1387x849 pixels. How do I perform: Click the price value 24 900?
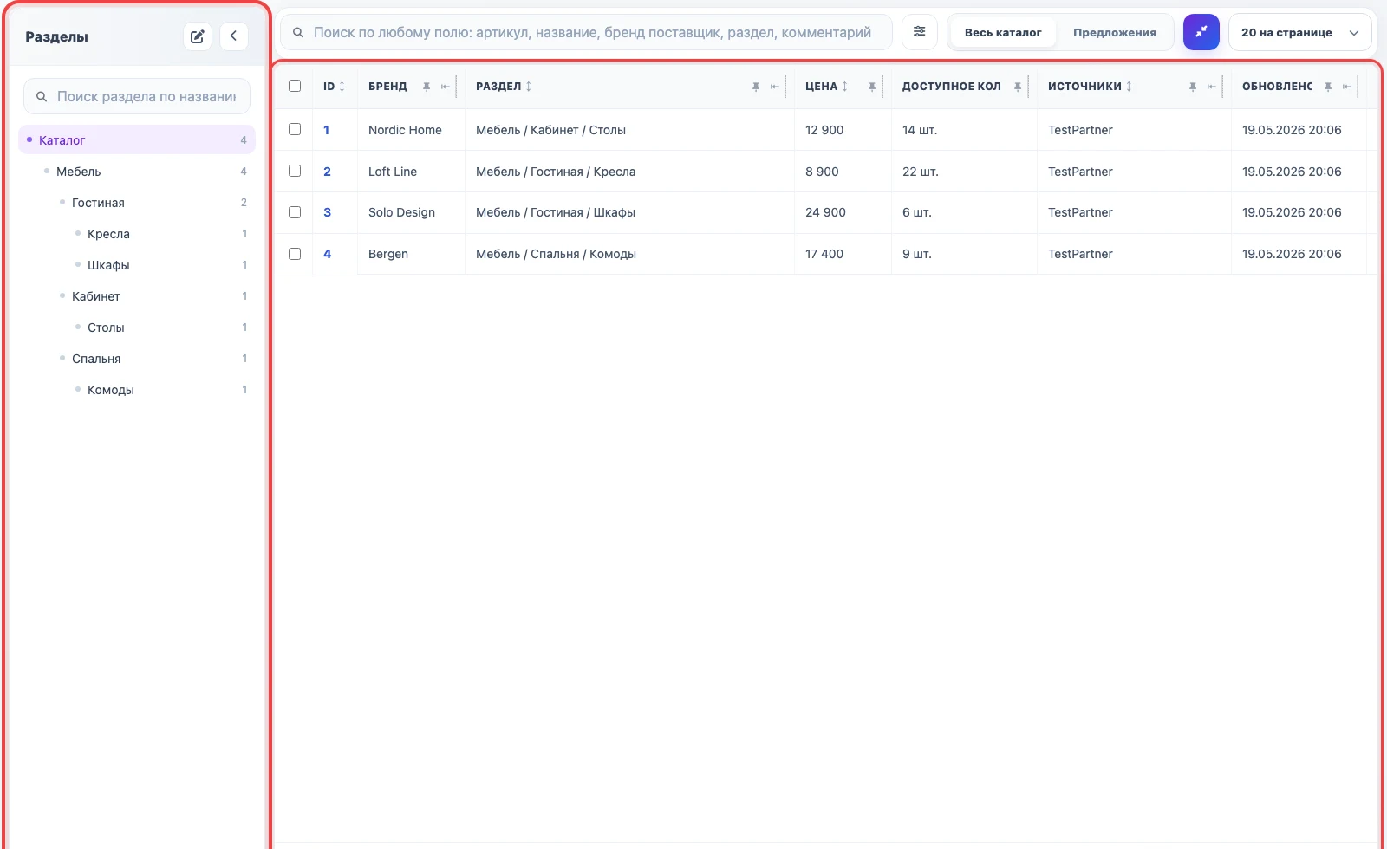pyautogui.click(x=825, y=212)
